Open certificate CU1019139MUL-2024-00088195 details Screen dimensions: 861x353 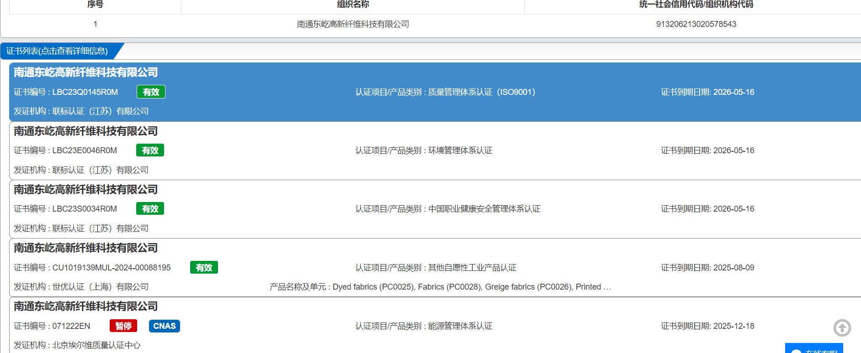coord(435,267)
